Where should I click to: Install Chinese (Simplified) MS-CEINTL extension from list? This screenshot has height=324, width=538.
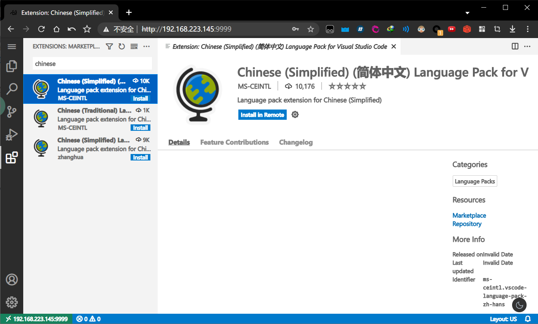tap(140, 98)
